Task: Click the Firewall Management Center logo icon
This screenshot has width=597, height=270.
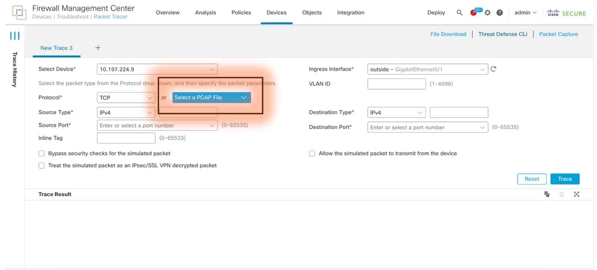Action: pyautogui.click(x=19, y=12)
